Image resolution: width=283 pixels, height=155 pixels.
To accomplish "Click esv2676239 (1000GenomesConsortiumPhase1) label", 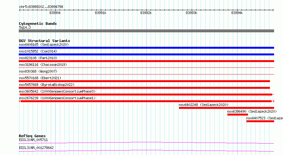I will coord(57,98).
